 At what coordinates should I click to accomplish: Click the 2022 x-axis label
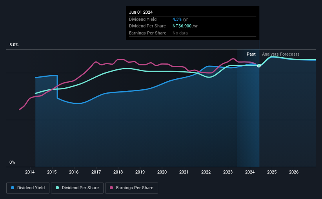point(206,172)
